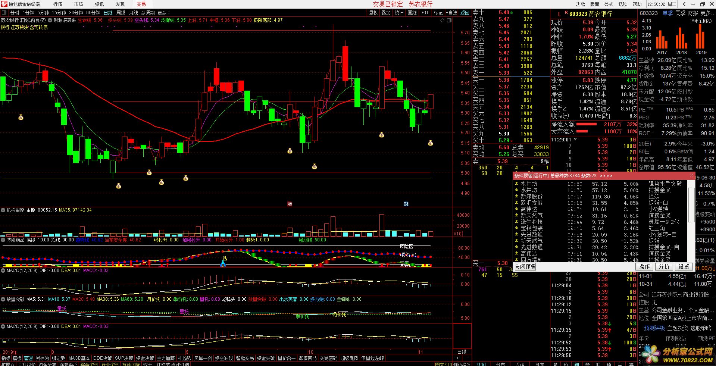This screenshot has width=716, height=366.
Task: Click the circle icon beside first MACD panel
Action: pos(3,270)
